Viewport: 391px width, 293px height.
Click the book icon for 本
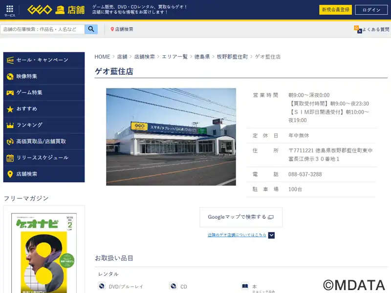tap(245, 286)
